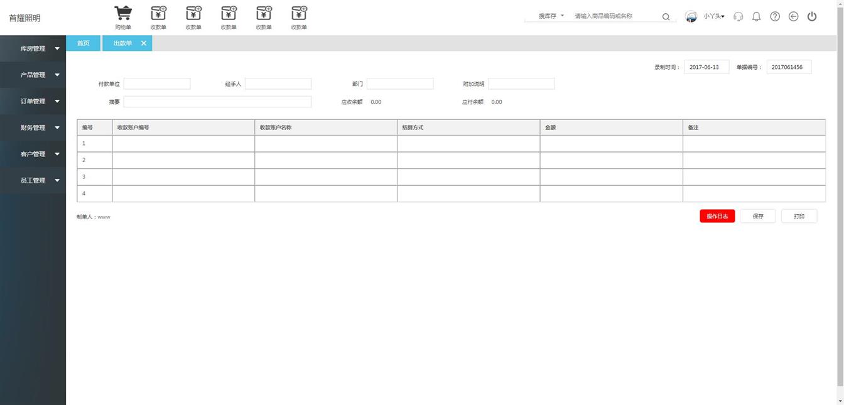Viewport: 844px width, 405px height.
Task: Click the search magnifier icon
Action: pyautogui.click(x=666, y=17)
